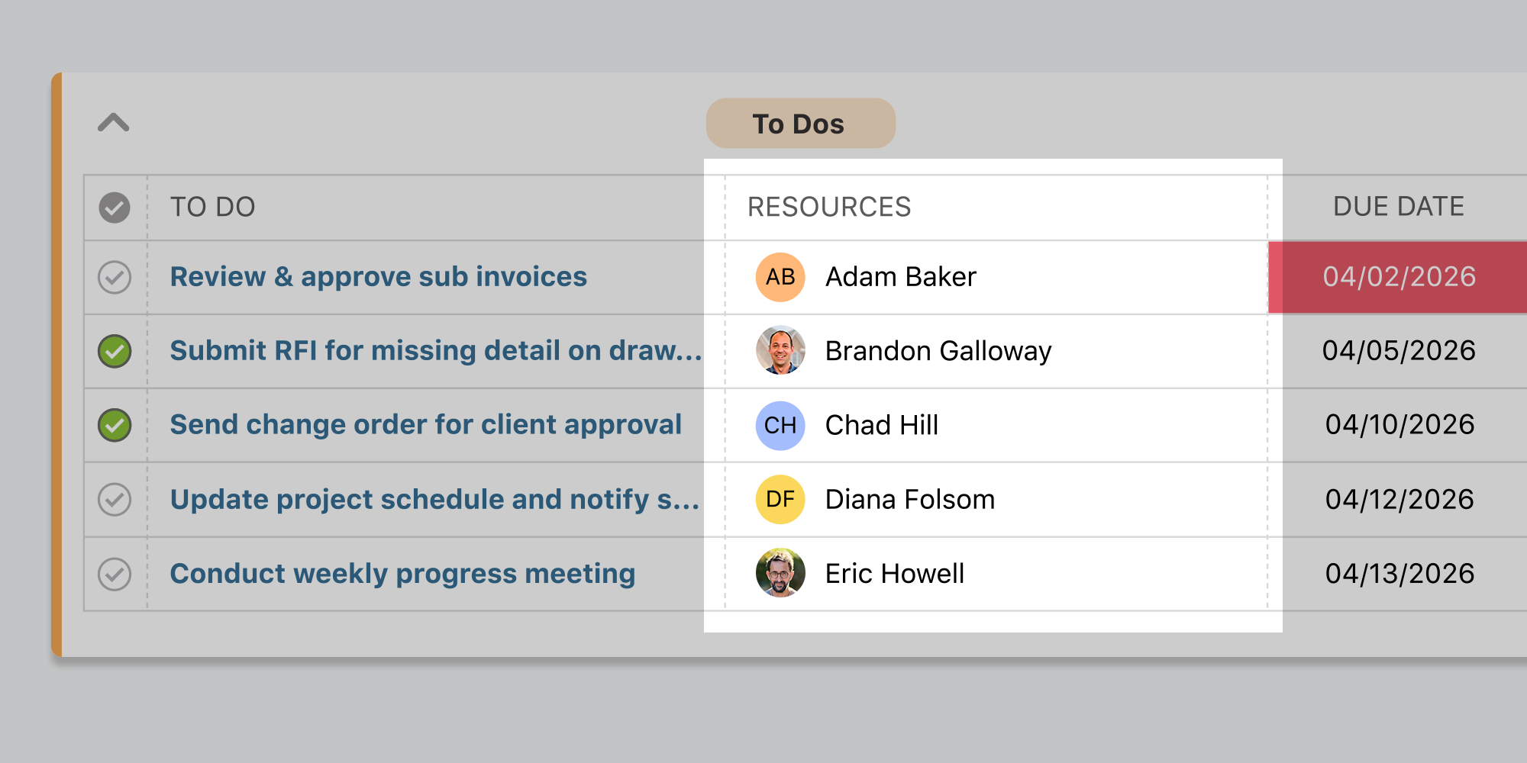
Task: Click the RESOURCES column header
Action: pos(828,207)
